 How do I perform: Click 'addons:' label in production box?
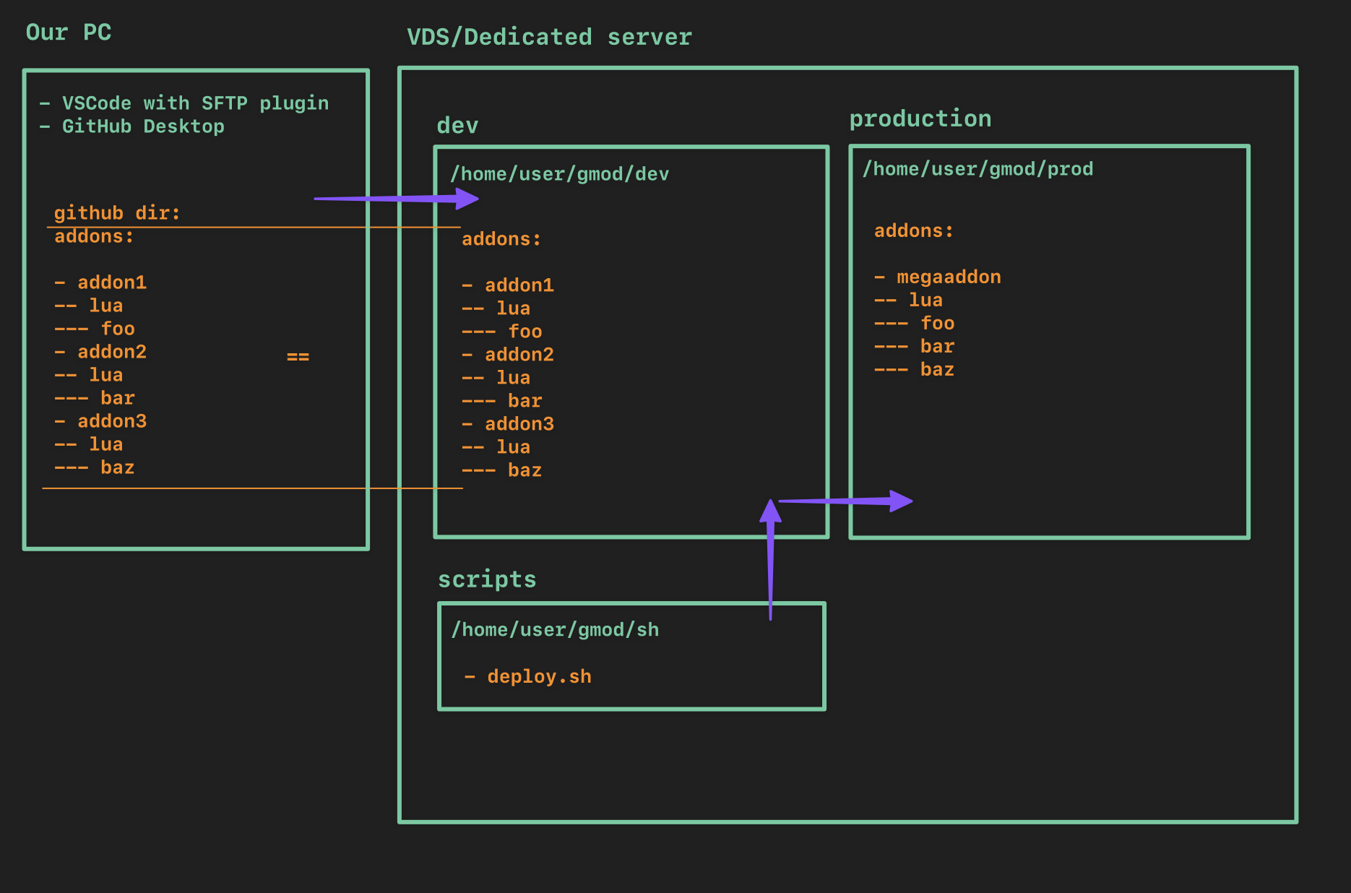914,230
